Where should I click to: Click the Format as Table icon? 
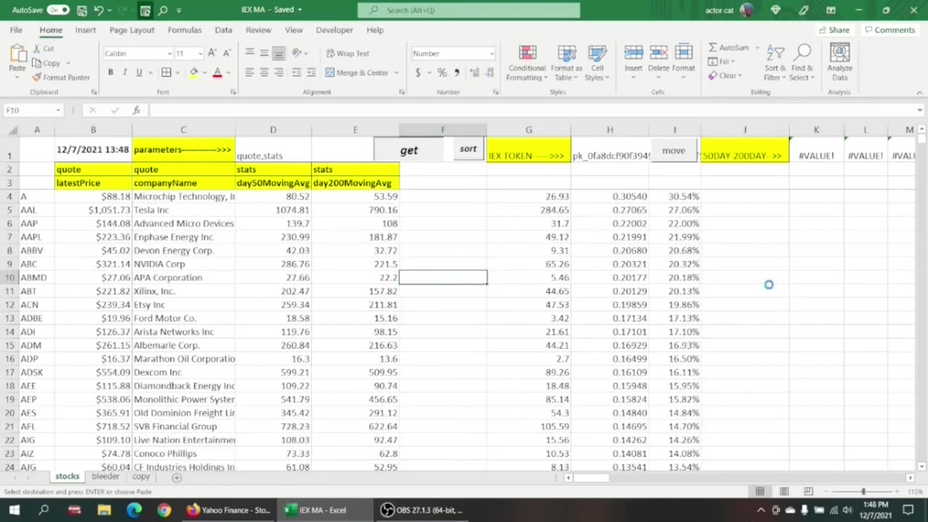tap(566, 53)
